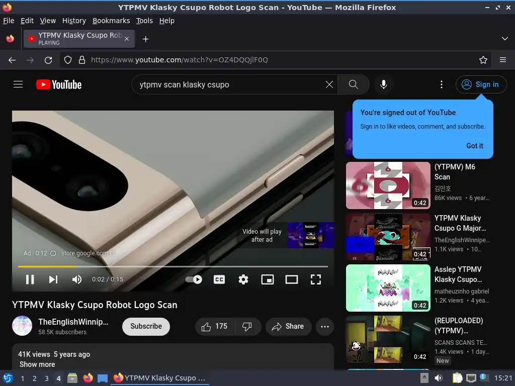Open Firefox Bookmarks menu
This screenshot has height=386, width=515.
click(111, 21)
